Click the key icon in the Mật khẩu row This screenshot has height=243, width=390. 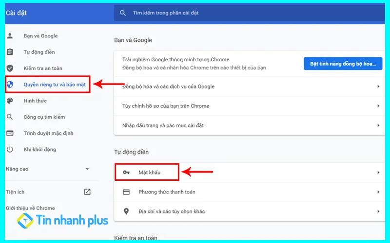pos(126,173)
